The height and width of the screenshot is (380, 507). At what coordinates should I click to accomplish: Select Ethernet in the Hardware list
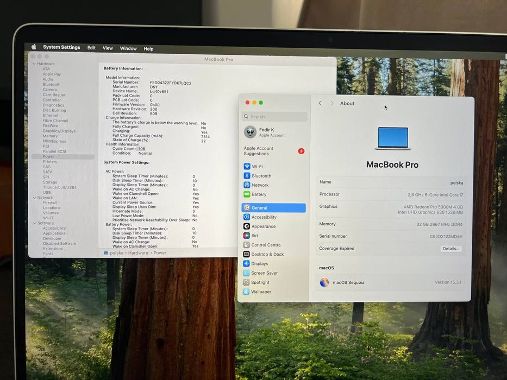pos(51,115)
